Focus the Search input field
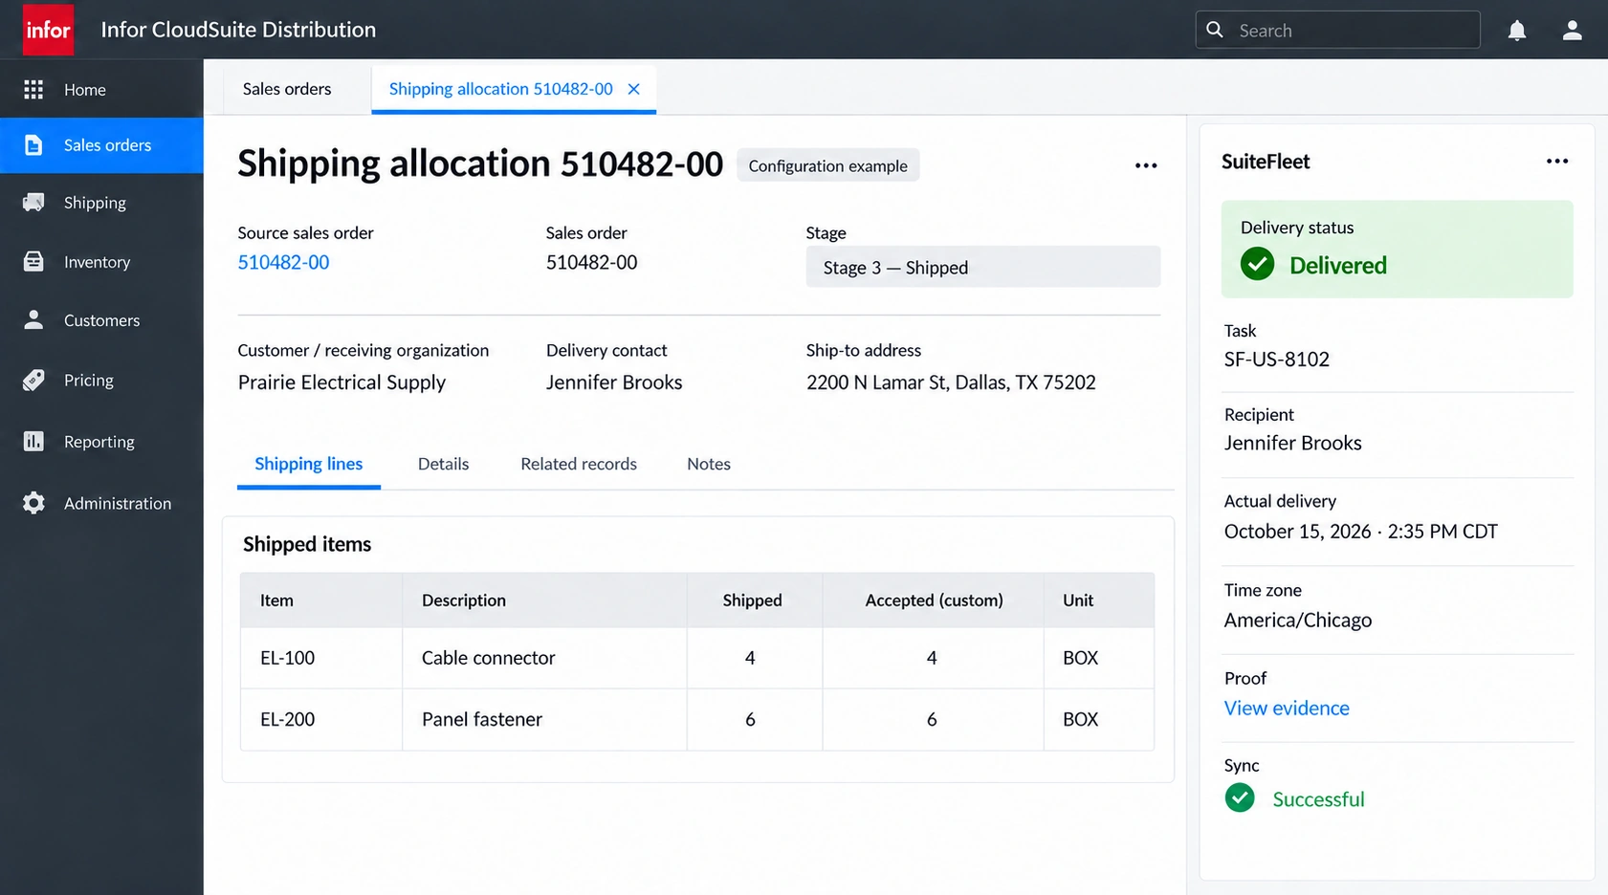 point(1337,30)
